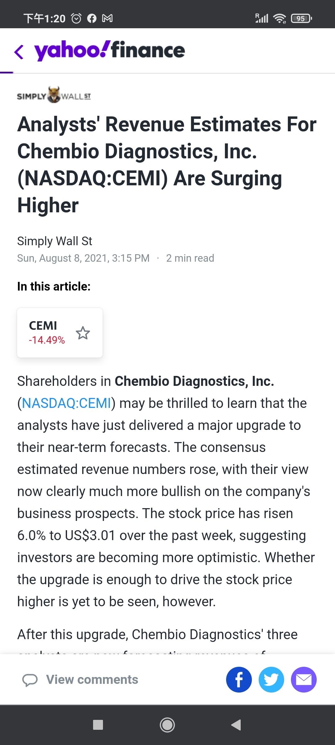Viewport: 335px width, 745px height.
Task: Open the Yahoo Finance logo
Action: 109,50
